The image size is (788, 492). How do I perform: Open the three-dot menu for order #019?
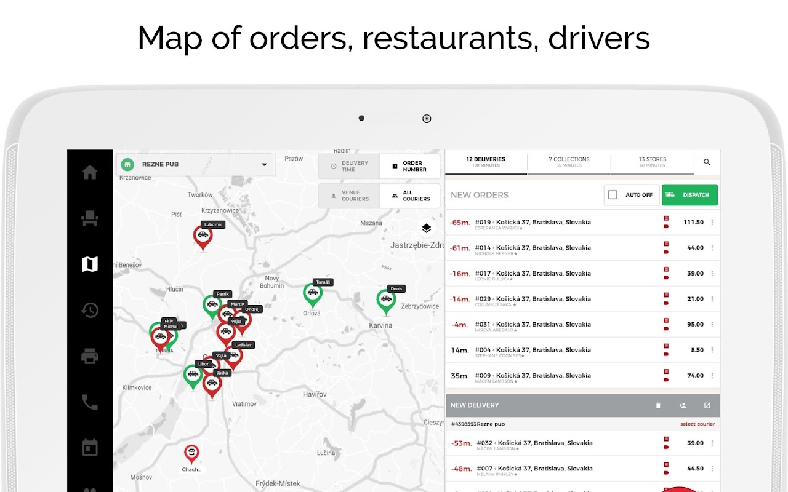pos(712,223)
